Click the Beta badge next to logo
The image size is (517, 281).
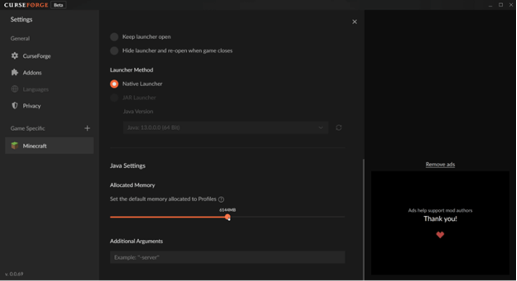[x=58, y=5]
